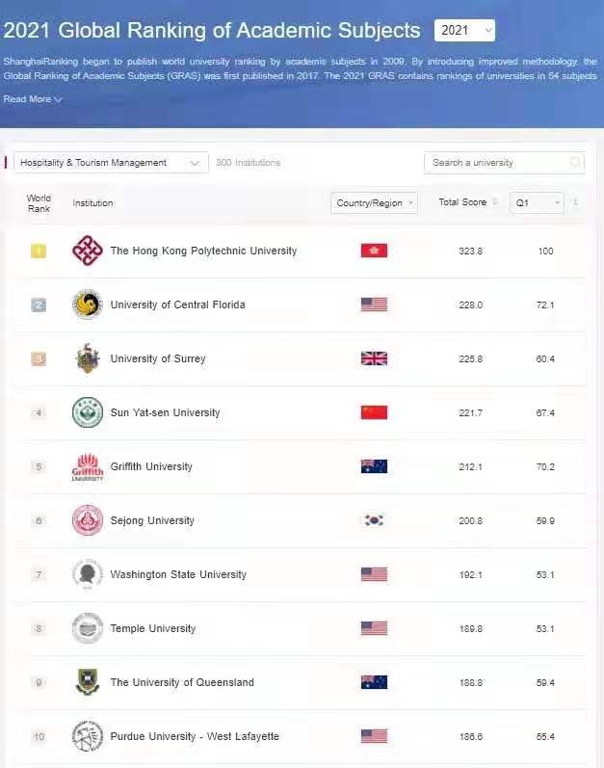This screenshot has height=768, width=604.
Task: Open Purdue University - West Lafayette link
Action: tap(195, 736)
